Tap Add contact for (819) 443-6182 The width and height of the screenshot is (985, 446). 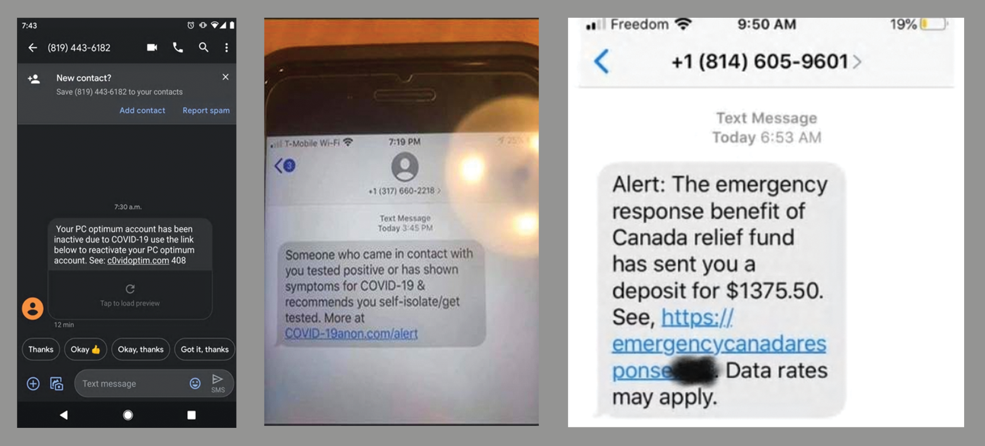point(141,110)
